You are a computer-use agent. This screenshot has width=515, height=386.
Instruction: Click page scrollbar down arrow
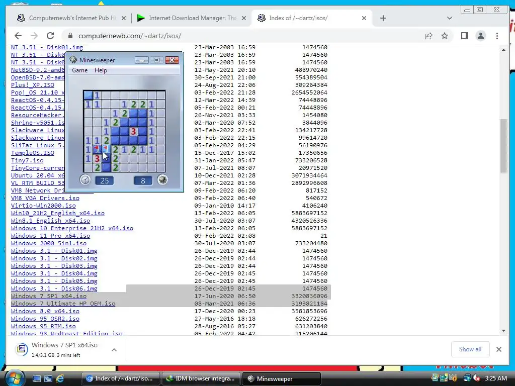pyautogui.click(x=503, y=331)
